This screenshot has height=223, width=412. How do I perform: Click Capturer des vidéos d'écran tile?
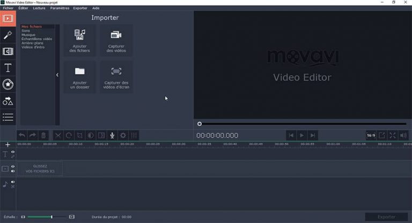pos(116,77)
